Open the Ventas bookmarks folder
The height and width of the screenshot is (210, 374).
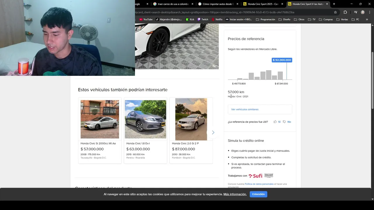click(x=342, y=20)
